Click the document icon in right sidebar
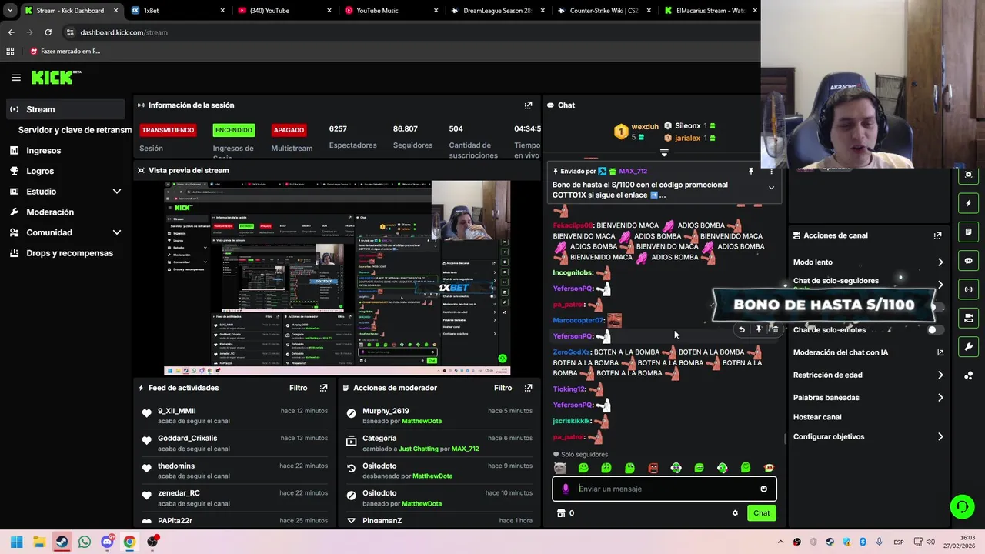The image size is (985, 554). 968,232
